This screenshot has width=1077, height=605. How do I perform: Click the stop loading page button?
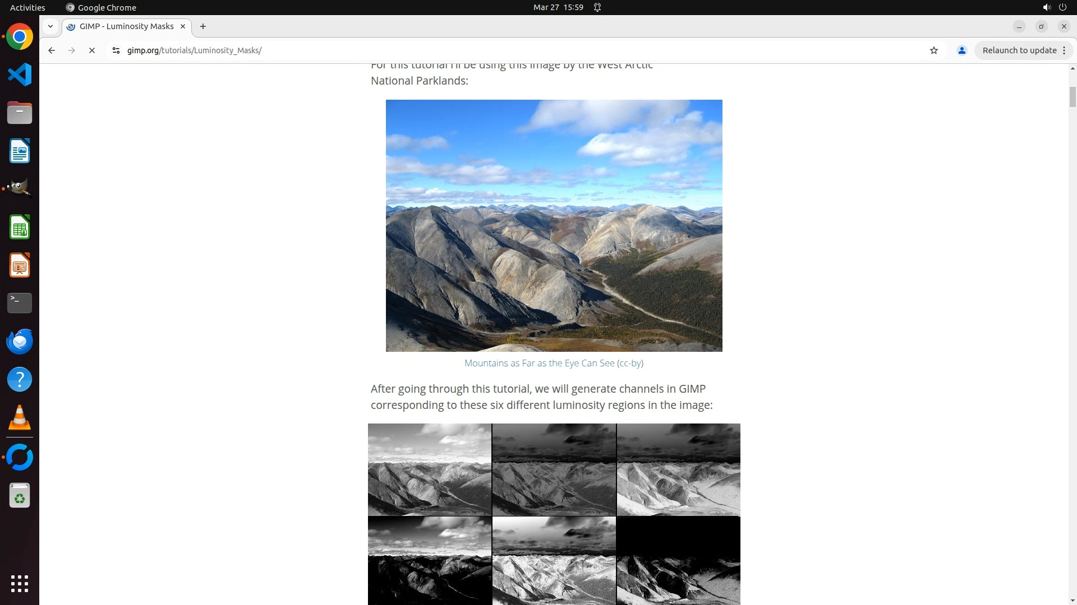pos(92,50)
